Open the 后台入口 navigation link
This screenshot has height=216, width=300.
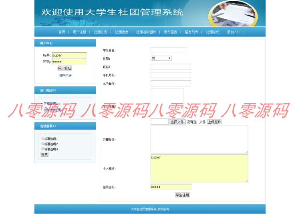coord(234,32)
